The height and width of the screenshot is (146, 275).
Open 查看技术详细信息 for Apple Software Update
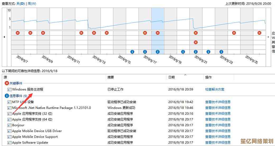click(218, 143)
